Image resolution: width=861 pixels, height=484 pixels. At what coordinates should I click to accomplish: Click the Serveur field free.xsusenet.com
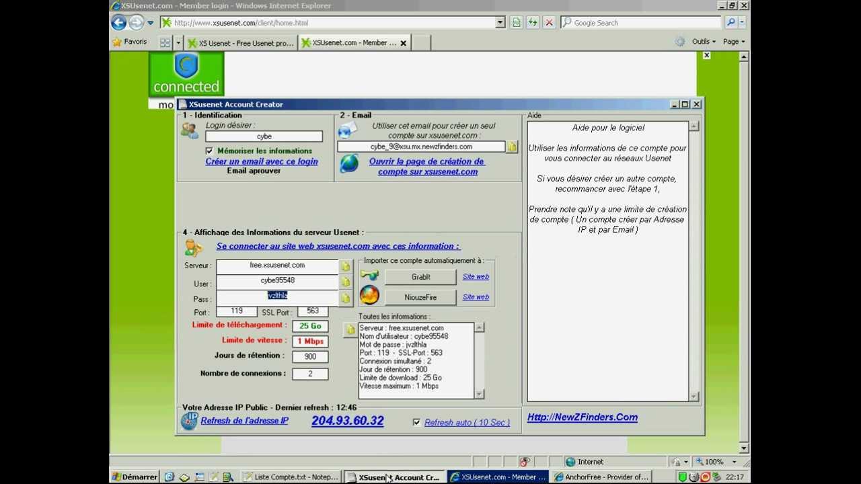[x=277, y=266]
